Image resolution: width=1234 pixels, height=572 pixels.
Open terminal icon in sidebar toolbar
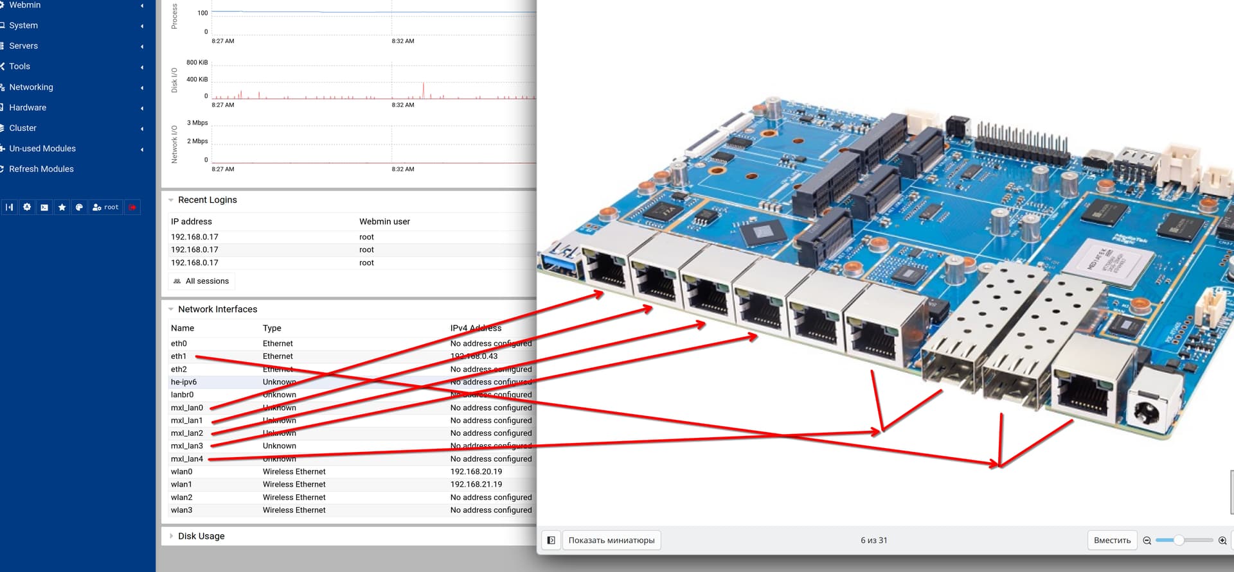(x=44, y=207)
